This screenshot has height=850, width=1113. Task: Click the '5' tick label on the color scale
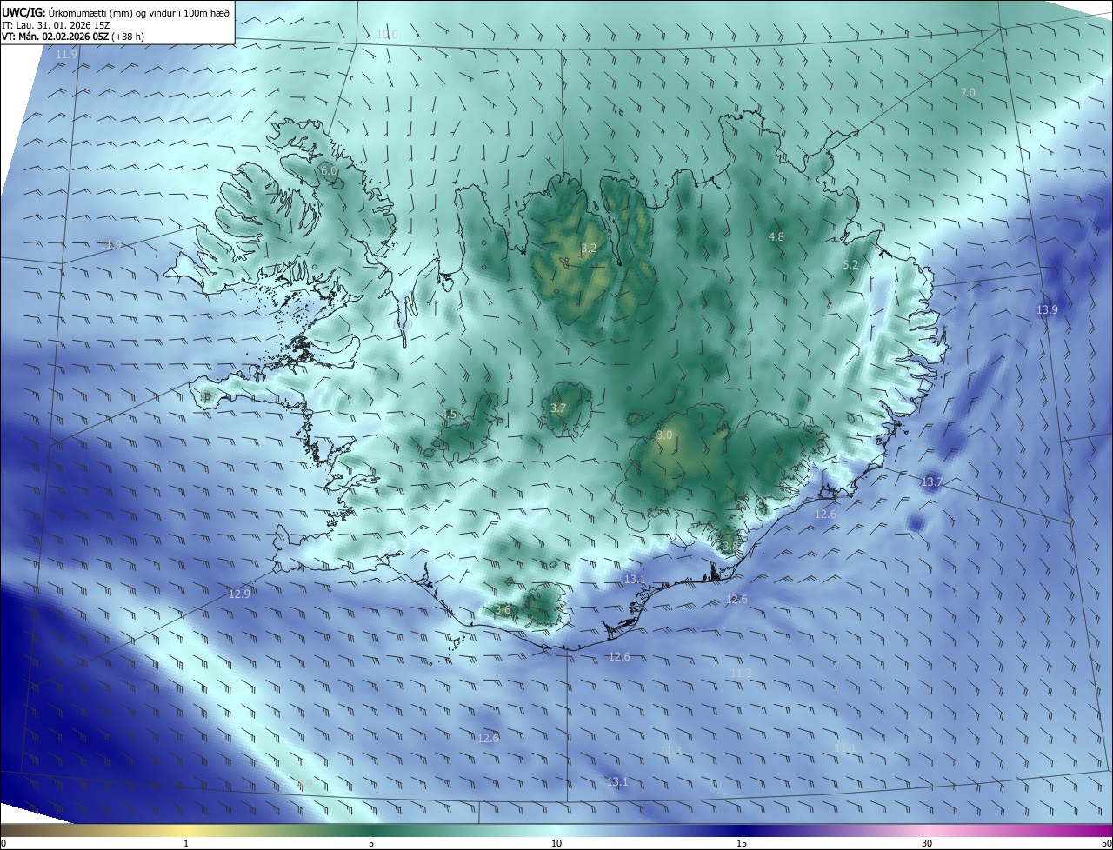(x=371, y=843)
